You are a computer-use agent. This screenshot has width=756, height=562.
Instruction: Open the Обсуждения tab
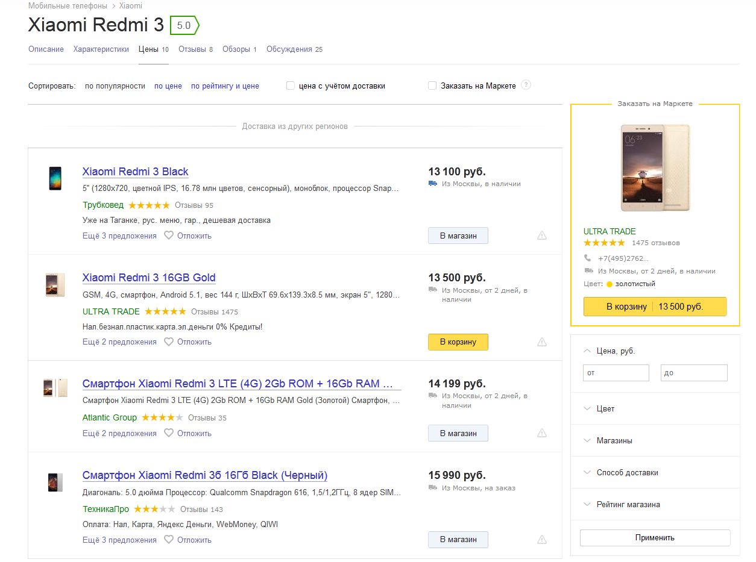[294, 49]
